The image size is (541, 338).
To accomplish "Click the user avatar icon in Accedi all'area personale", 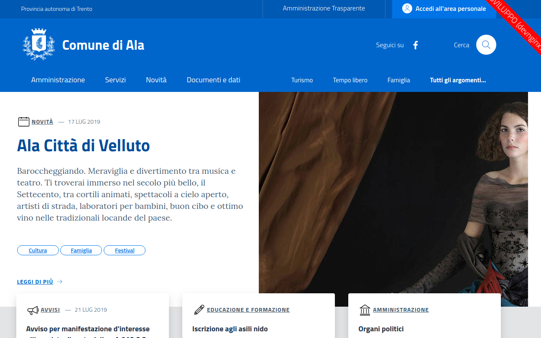I will point(407,8).
